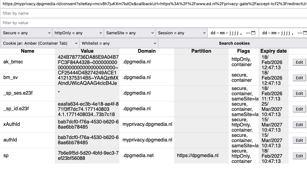Viewport: 307px width, 188px height.
Task: Edit the authId cookie
Action: (299, 140)
